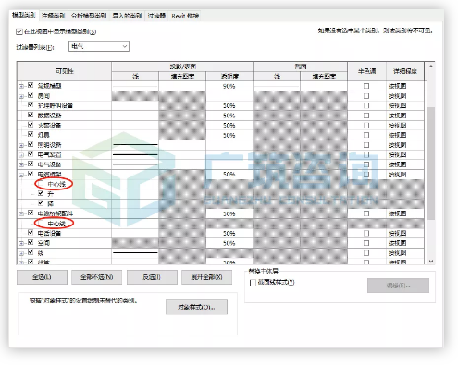
Task: Uncheck visibility of 火警设备
Action: coord(31,125)
